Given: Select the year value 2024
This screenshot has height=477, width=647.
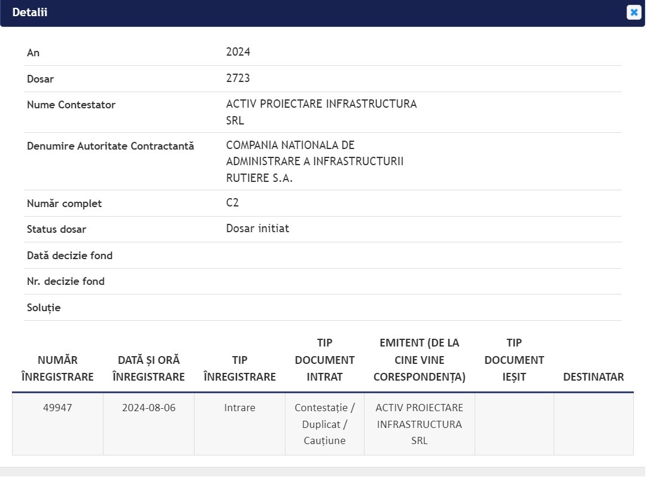Looking at the screenshot, I should pyautogui.click(x=238, y=52).
